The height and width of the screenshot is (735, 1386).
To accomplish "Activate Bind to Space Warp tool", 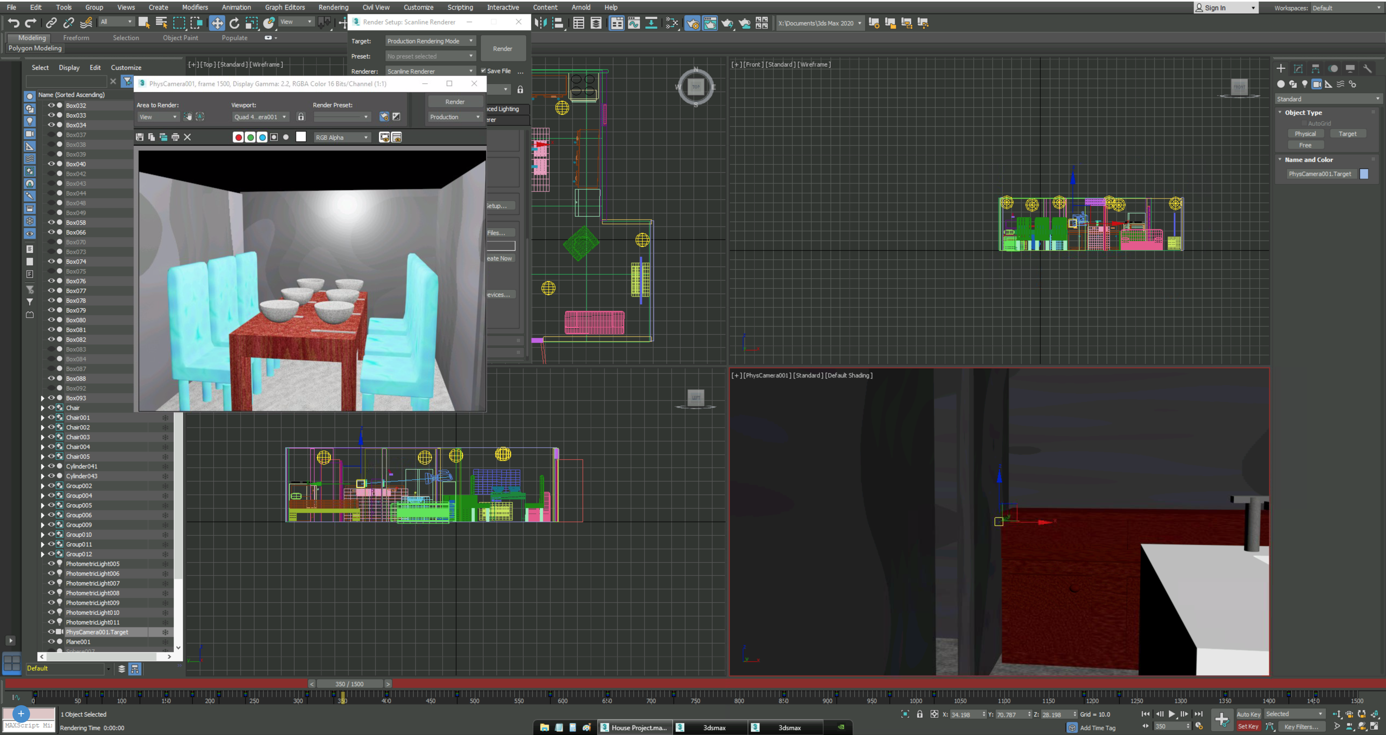I will pyautogui.click(x=86, y=23).
